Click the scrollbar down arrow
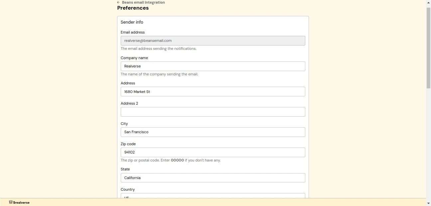The width and height of the screenshot is (431, 206). tap(428, 203)
